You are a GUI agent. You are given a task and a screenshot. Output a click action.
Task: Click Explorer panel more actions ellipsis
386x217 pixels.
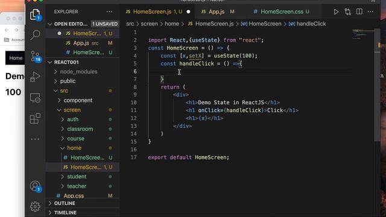109,11
